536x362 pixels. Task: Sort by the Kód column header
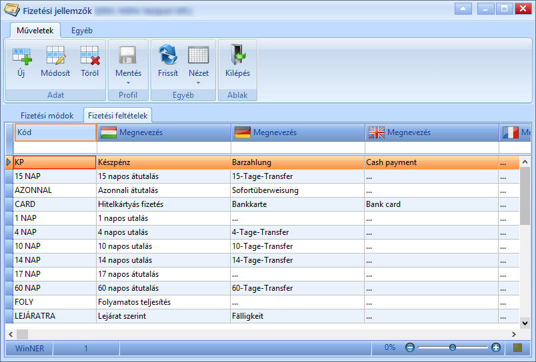55,132
